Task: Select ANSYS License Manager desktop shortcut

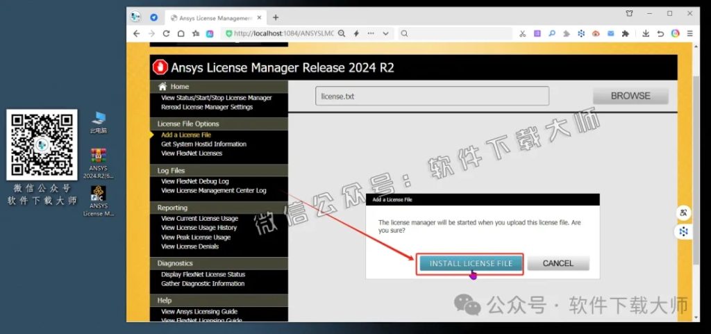Action: click(99, 201)
